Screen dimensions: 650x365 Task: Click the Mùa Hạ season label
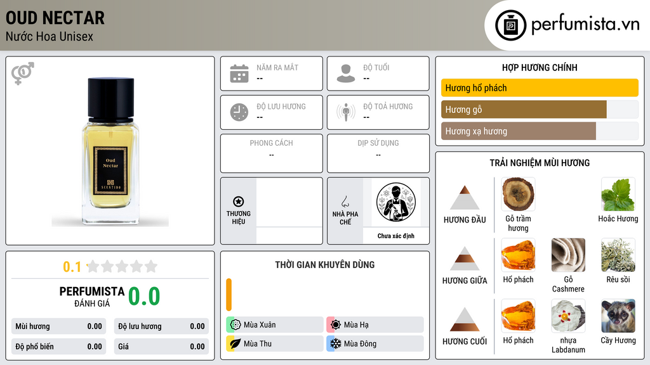[356, 325]
